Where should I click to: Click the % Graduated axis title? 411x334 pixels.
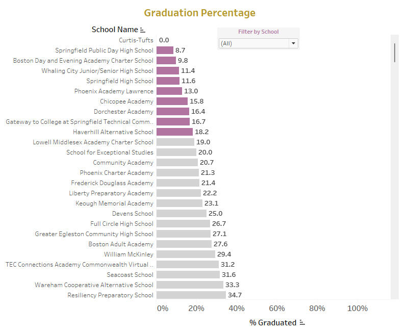coord(272,323)
